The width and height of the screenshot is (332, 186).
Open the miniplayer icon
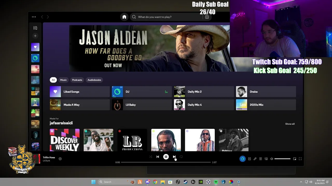[x=295, y=159]
